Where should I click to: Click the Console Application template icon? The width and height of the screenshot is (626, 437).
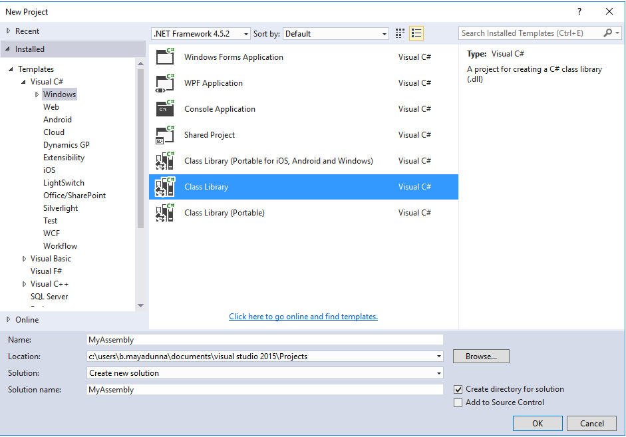pyautogui.click(x=165, y=108)
